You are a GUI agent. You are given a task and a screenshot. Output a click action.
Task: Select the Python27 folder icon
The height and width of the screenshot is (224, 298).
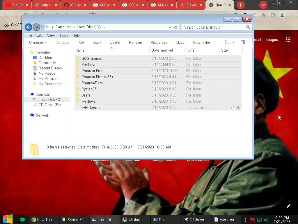[x=77, y=89]
